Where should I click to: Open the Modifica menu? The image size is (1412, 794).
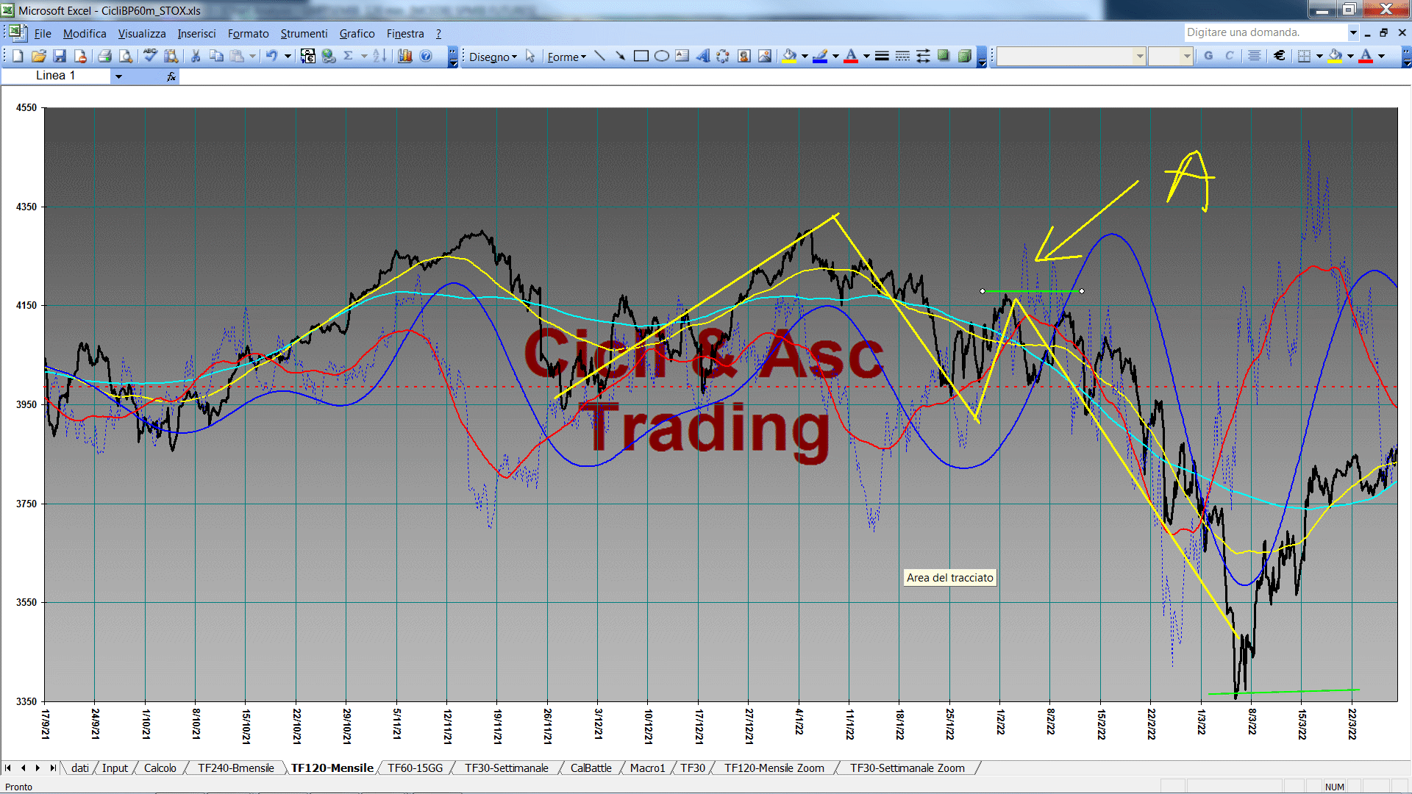pos(85,34)
